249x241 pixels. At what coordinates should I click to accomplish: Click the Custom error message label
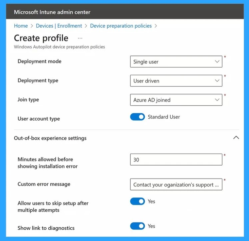coord(44,184)
